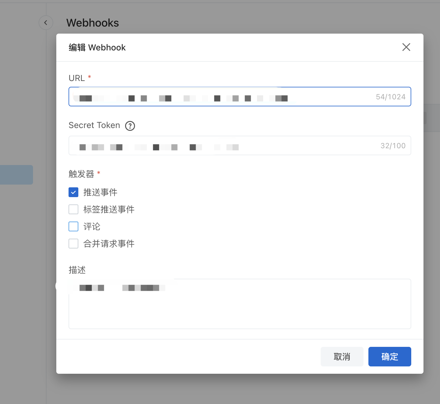The height and width of the screenshot is (404, 440).
Task: Click the 推送事件 label text
Action: (x=100, y=192)
